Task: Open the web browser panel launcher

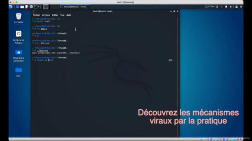Action: click(x=31, y=7)
